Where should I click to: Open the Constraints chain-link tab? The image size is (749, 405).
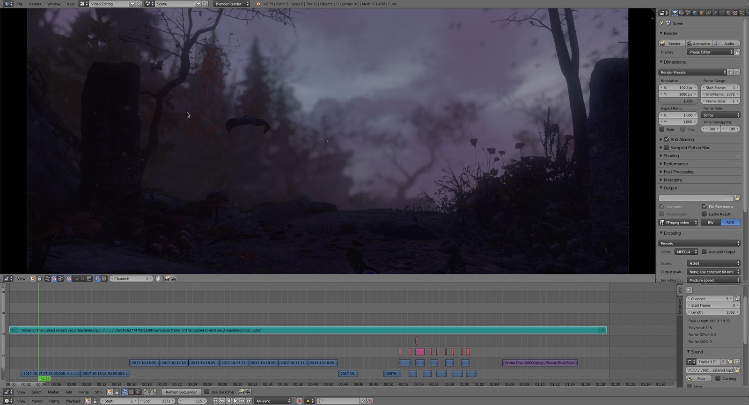708,13
